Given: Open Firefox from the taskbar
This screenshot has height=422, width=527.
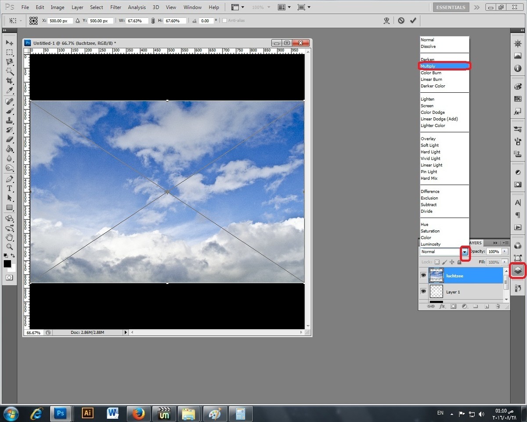Looking at the screenshot, I should pos(139,413).
